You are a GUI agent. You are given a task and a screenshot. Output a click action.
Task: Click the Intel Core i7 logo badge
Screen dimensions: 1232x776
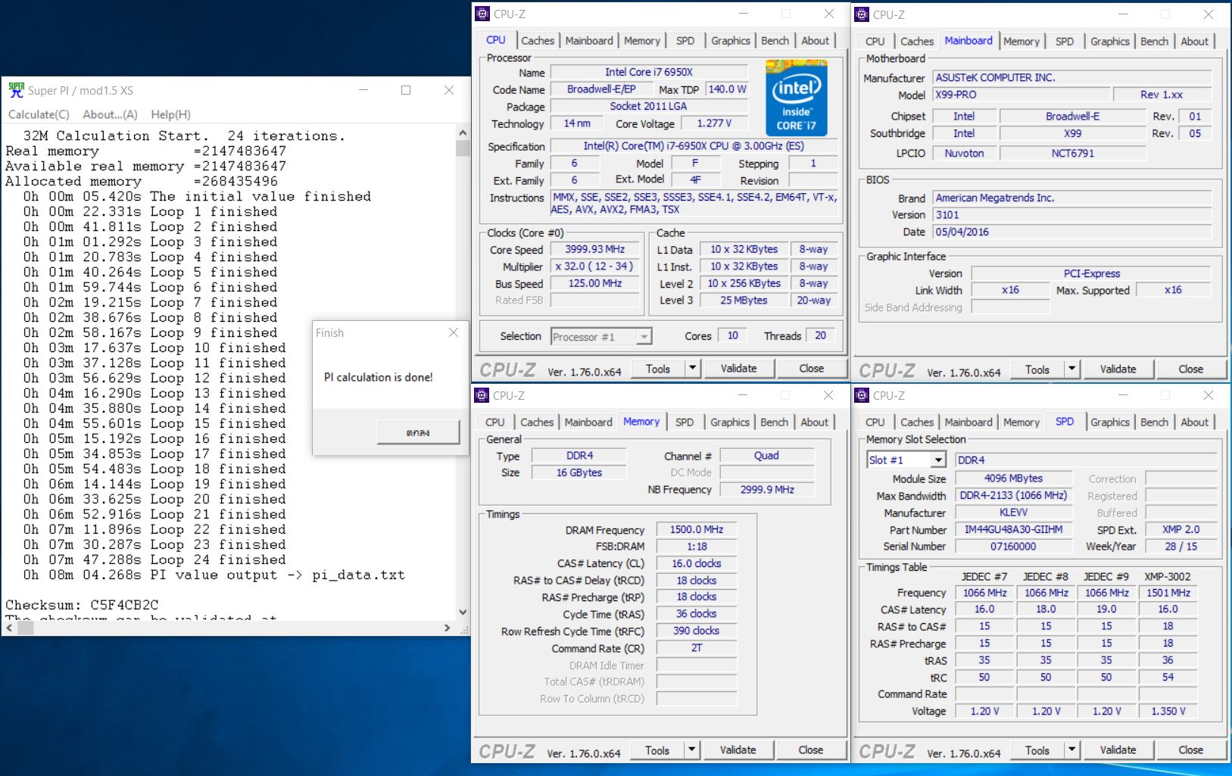796,99
